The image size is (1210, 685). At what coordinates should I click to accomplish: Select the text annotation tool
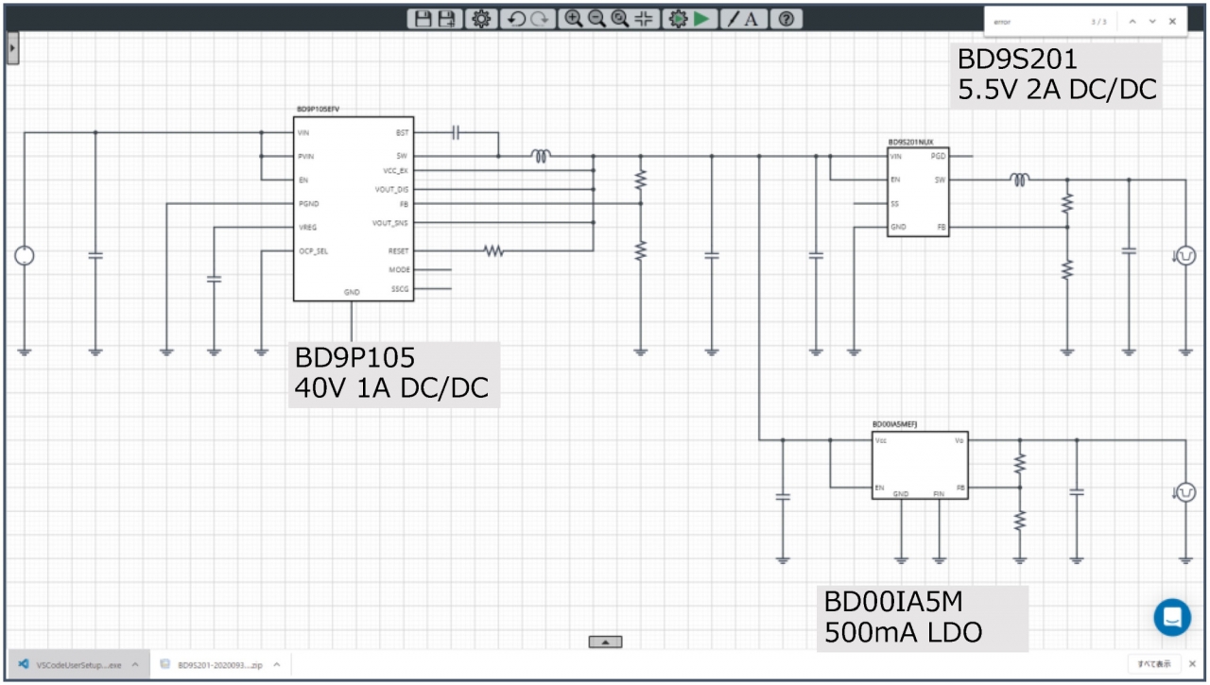pyautogui.click(x=752, y=19)
